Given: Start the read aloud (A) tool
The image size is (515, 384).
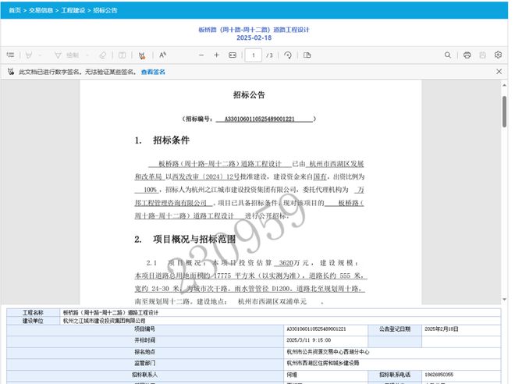Looking at the screenshot, I should click(162, 55).
